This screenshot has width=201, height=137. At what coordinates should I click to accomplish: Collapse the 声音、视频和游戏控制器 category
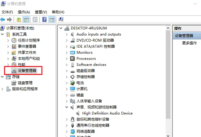(x=66, y=107)
